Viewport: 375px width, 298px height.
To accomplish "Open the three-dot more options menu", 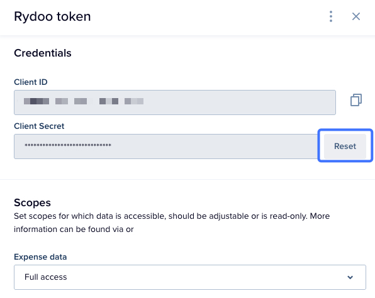I will click(331, 16).
